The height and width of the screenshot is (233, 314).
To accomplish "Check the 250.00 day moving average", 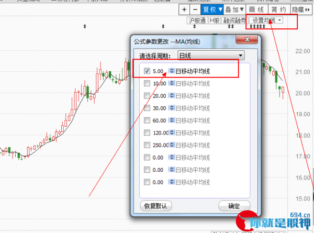I will pyautogui.click(x=147, y=145).
